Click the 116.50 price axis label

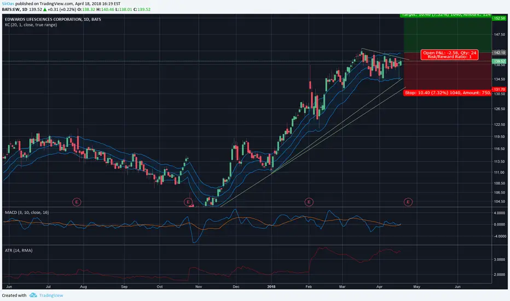tap(499, 149)
